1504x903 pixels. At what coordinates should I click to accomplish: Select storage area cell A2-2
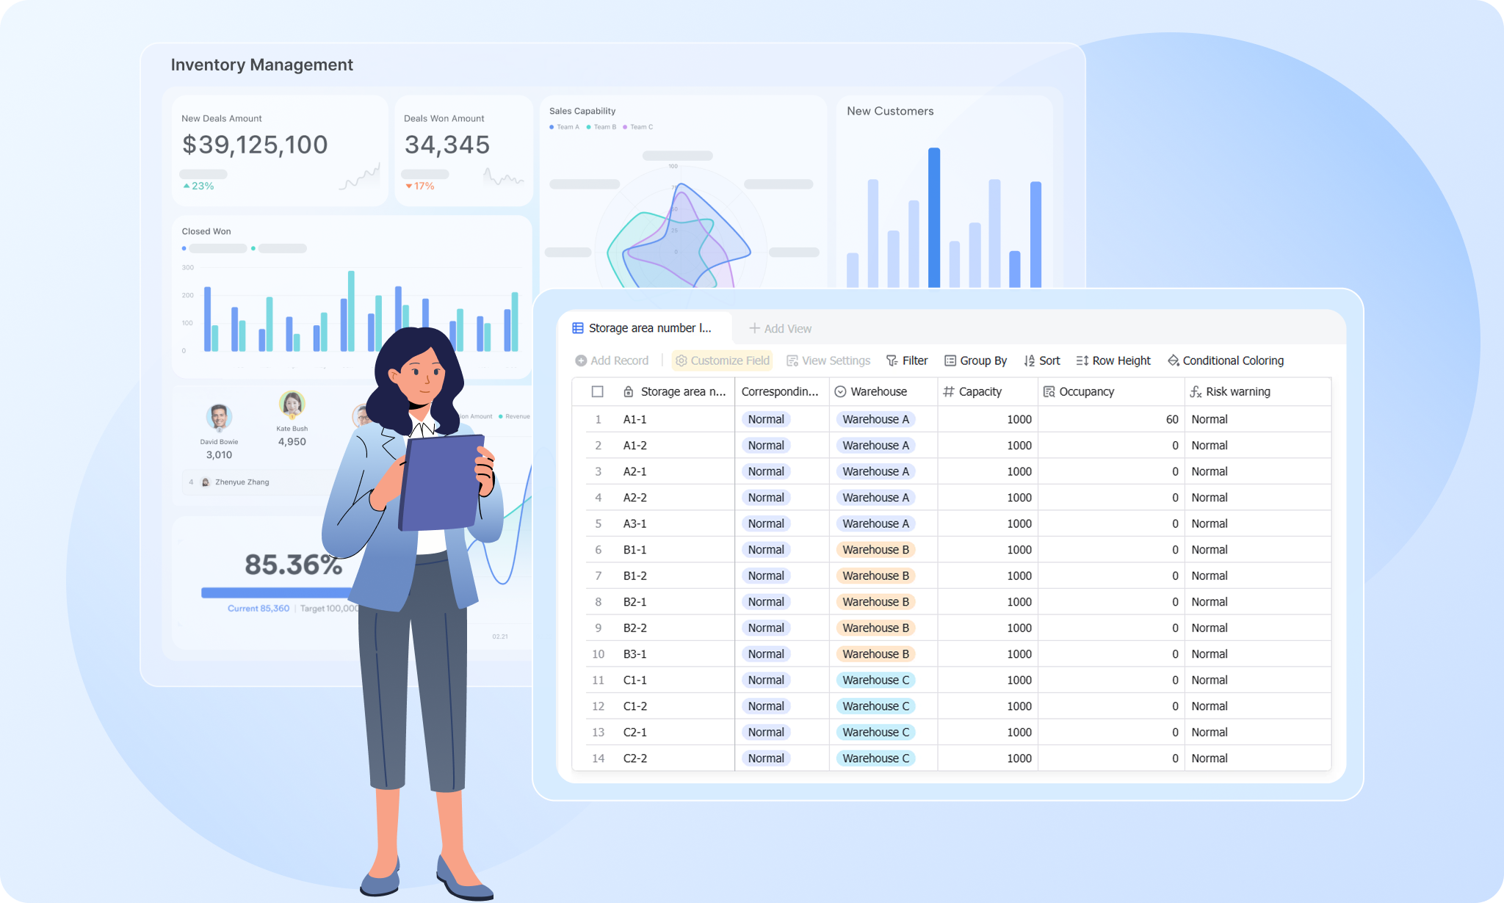[x=675, y=498]
